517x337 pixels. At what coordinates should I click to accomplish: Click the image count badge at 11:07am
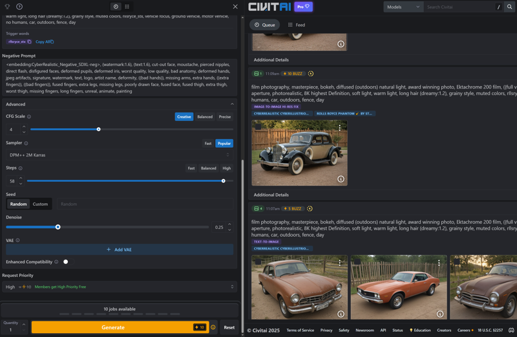[x=258, y=208]
